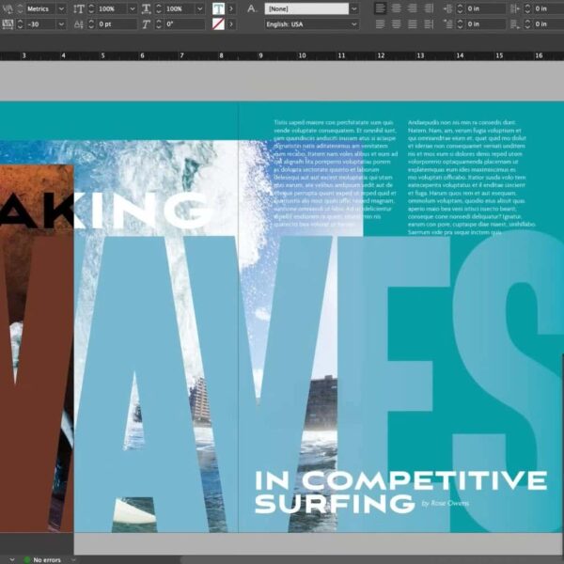Click the No errors preflight label
This screenshot has width=564, height=564.
(49, 559)
